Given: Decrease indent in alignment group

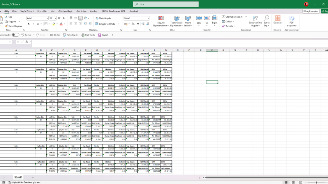Looking at the screenshot, I should click(x=86, y=24).
